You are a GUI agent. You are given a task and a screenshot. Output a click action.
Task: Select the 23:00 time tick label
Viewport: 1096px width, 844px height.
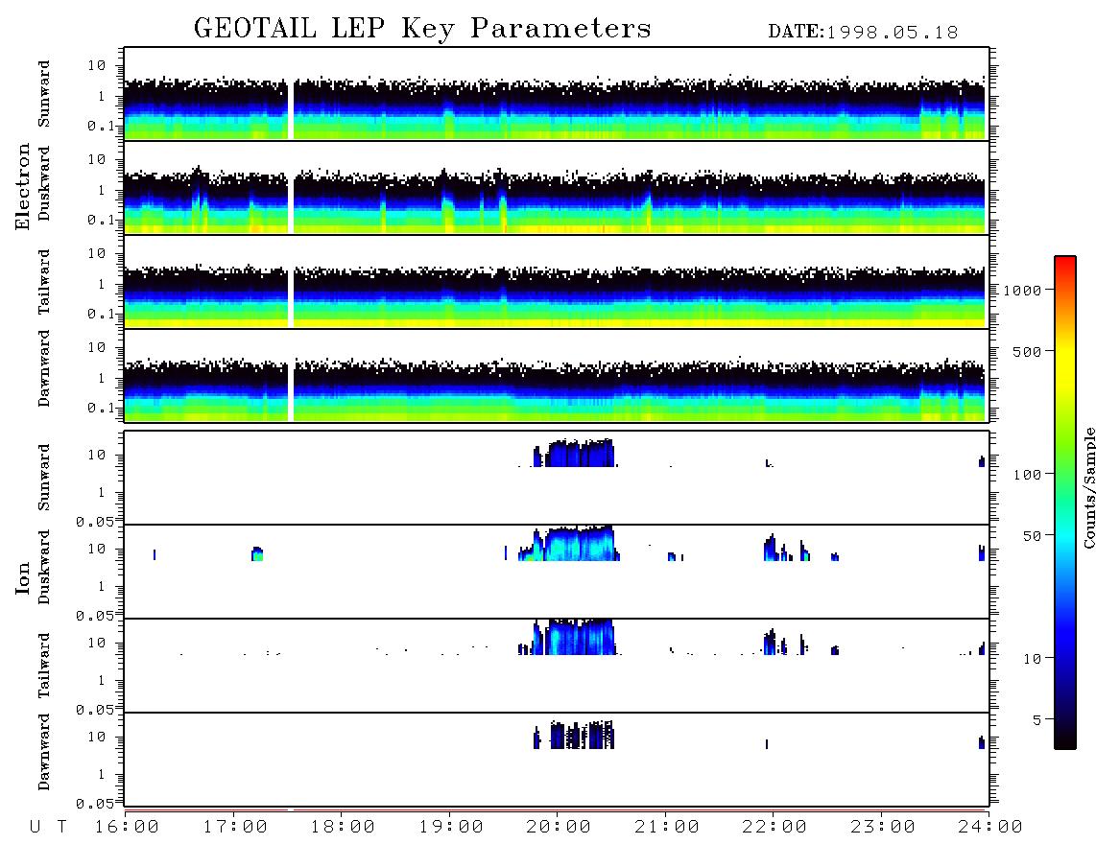[883, 828]
